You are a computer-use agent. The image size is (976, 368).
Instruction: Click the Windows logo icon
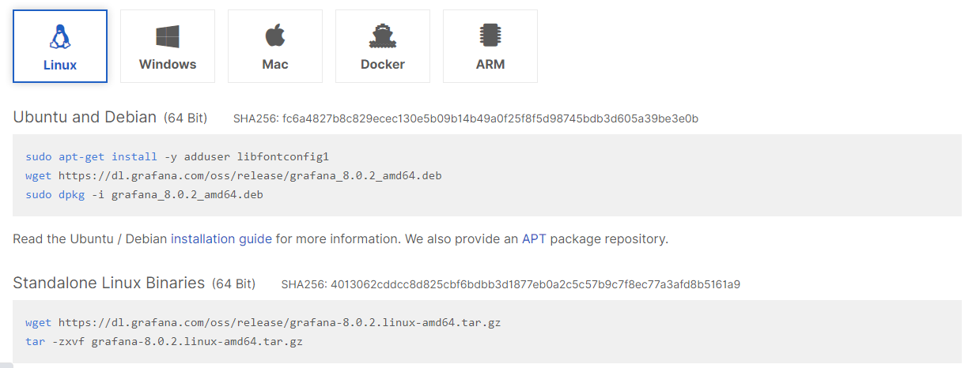pyautogui.click(x=168, y=36)
